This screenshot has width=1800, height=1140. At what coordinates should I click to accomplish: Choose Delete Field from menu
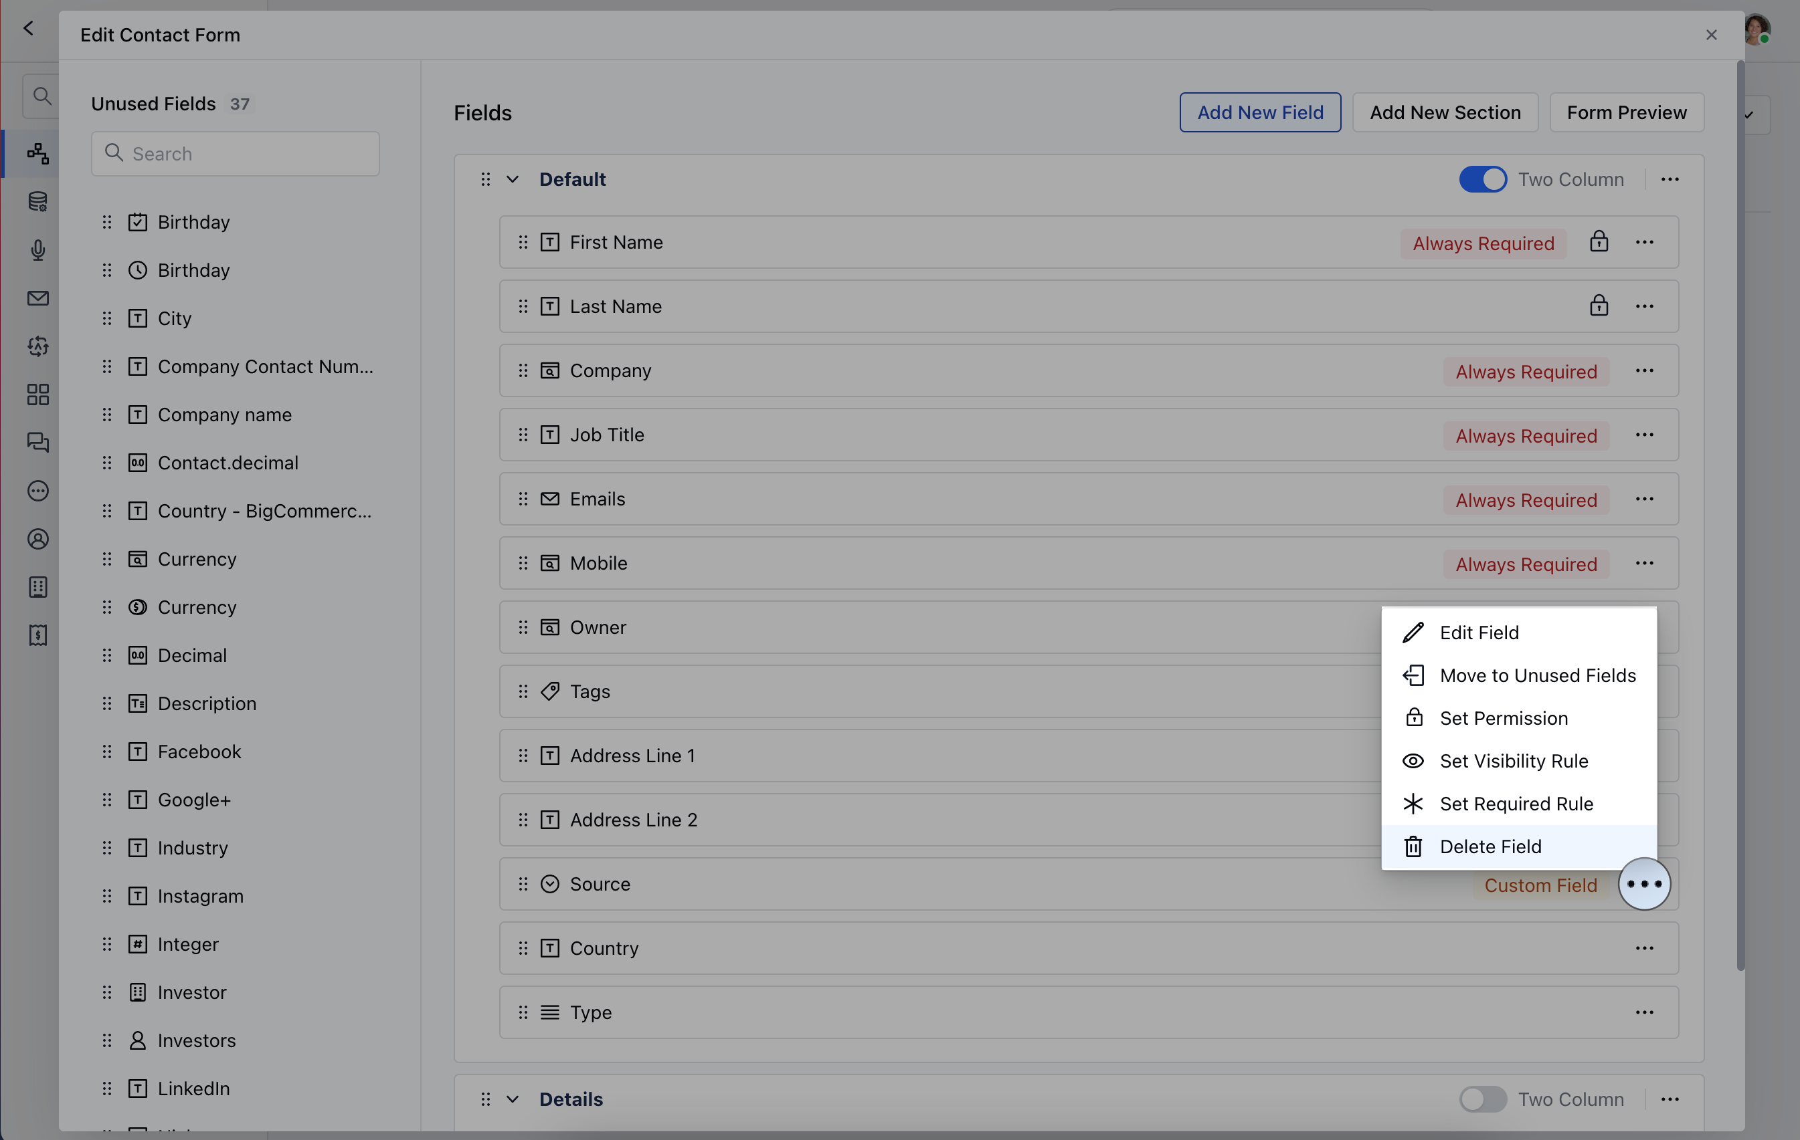[x=1518, y=846]
